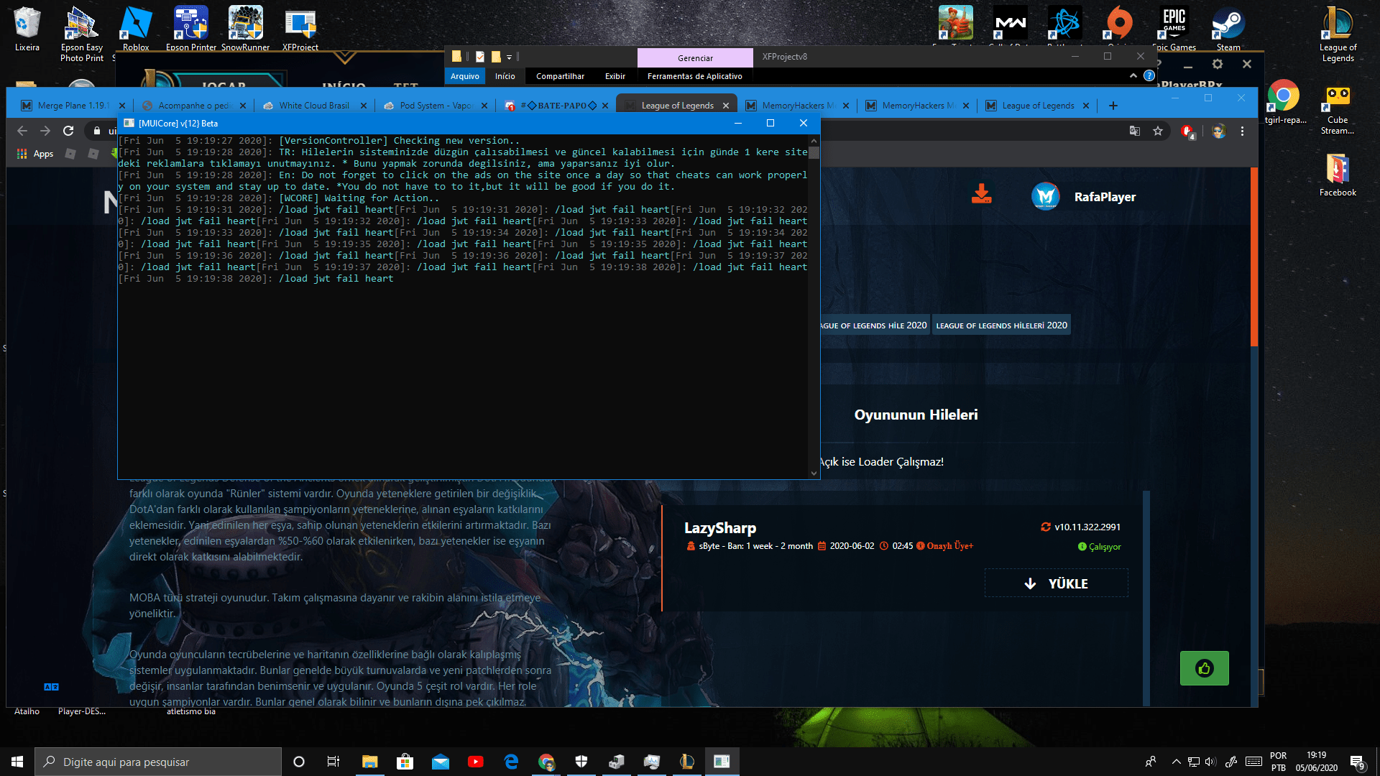Launch Epic Games launcher from the desktop
Viewport: 1380px width, 776px height.
1174,29
